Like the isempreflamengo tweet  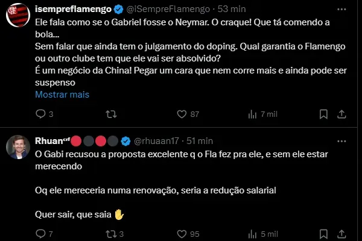click(182, 114)
